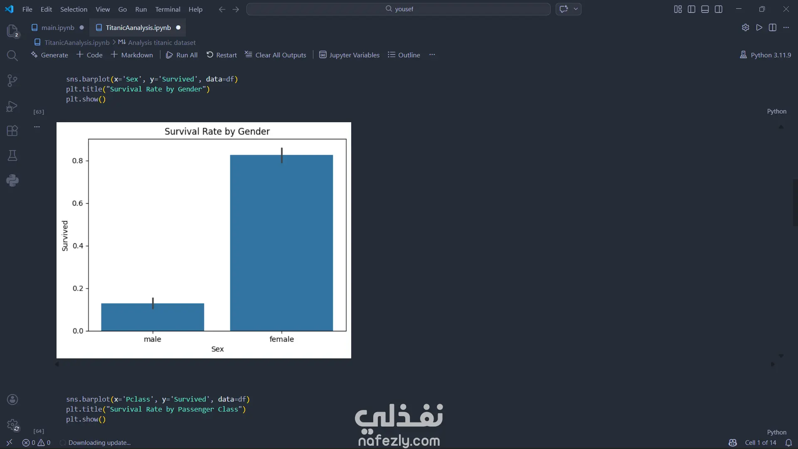Open the Source Control view
The image size is (798, 449).
click(12, 81)
